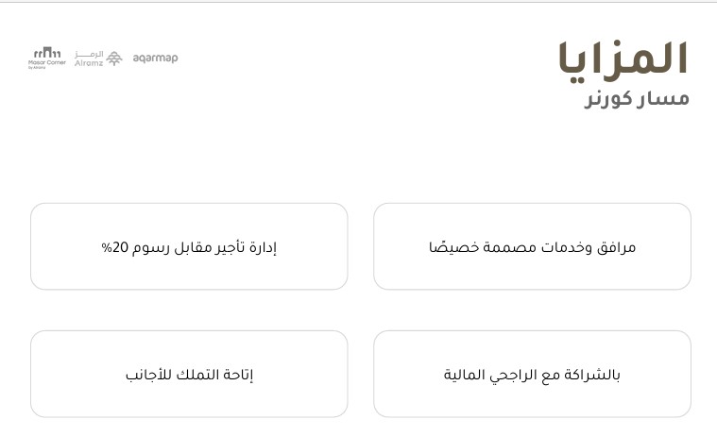Open the إدارة تأجير مقابل رسوم card

(189, 246)
